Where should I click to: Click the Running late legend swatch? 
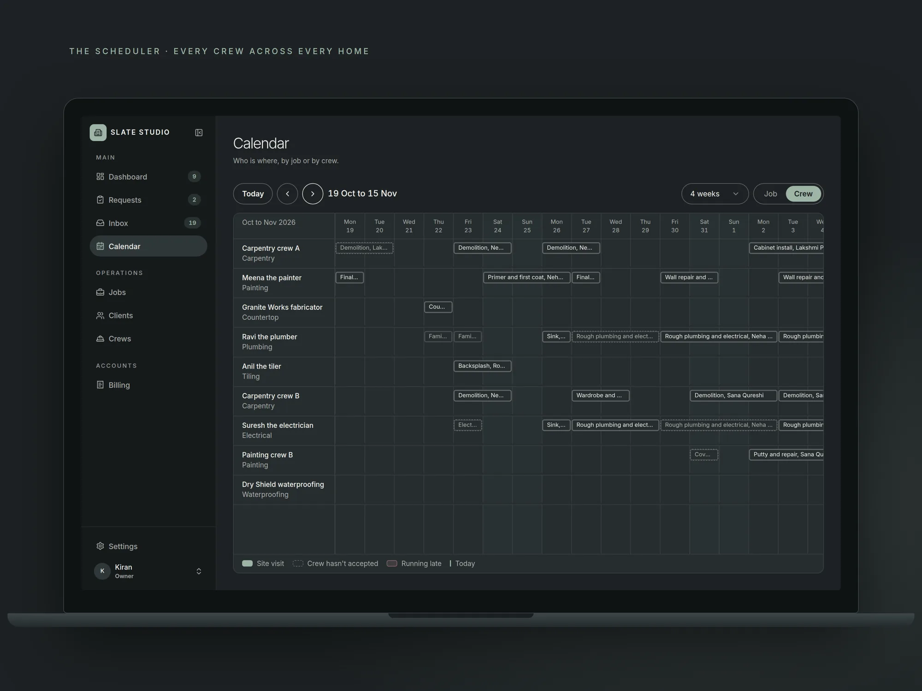point(392,563)
